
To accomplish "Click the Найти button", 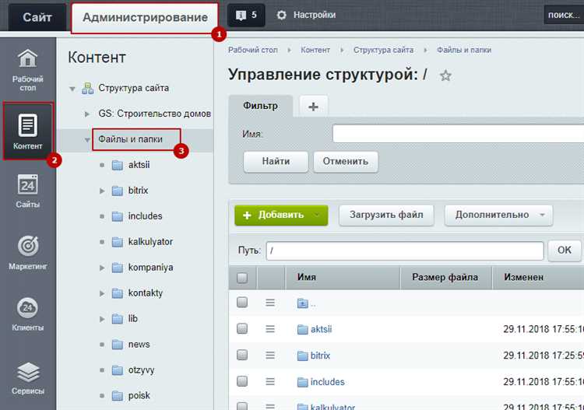I will coord(276,162).
